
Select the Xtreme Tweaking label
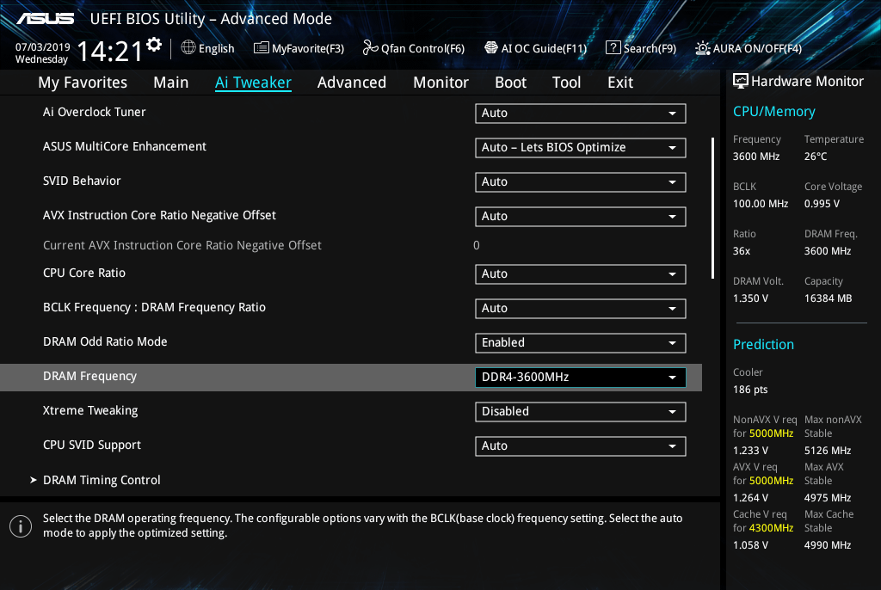click(x=90, y=410)
